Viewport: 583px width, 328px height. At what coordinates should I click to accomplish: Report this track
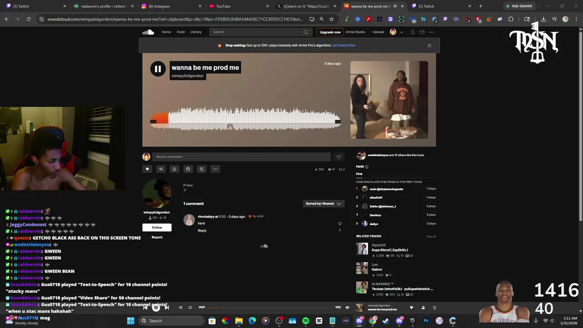(157, 237)
